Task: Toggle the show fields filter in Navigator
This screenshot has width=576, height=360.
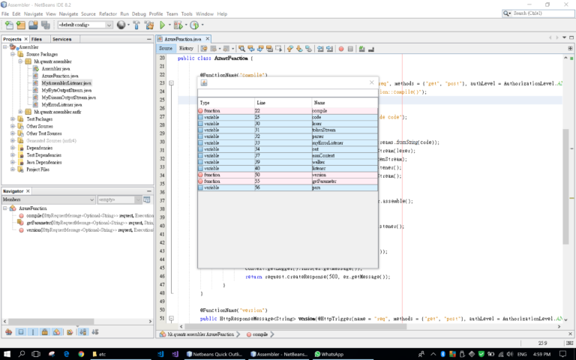Action: point(21,332)
